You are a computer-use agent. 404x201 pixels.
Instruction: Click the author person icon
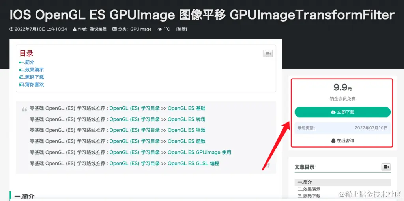(75, 29)
